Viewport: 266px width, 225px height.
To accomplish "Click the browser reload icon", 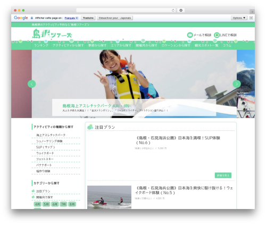I will [173, 10].
